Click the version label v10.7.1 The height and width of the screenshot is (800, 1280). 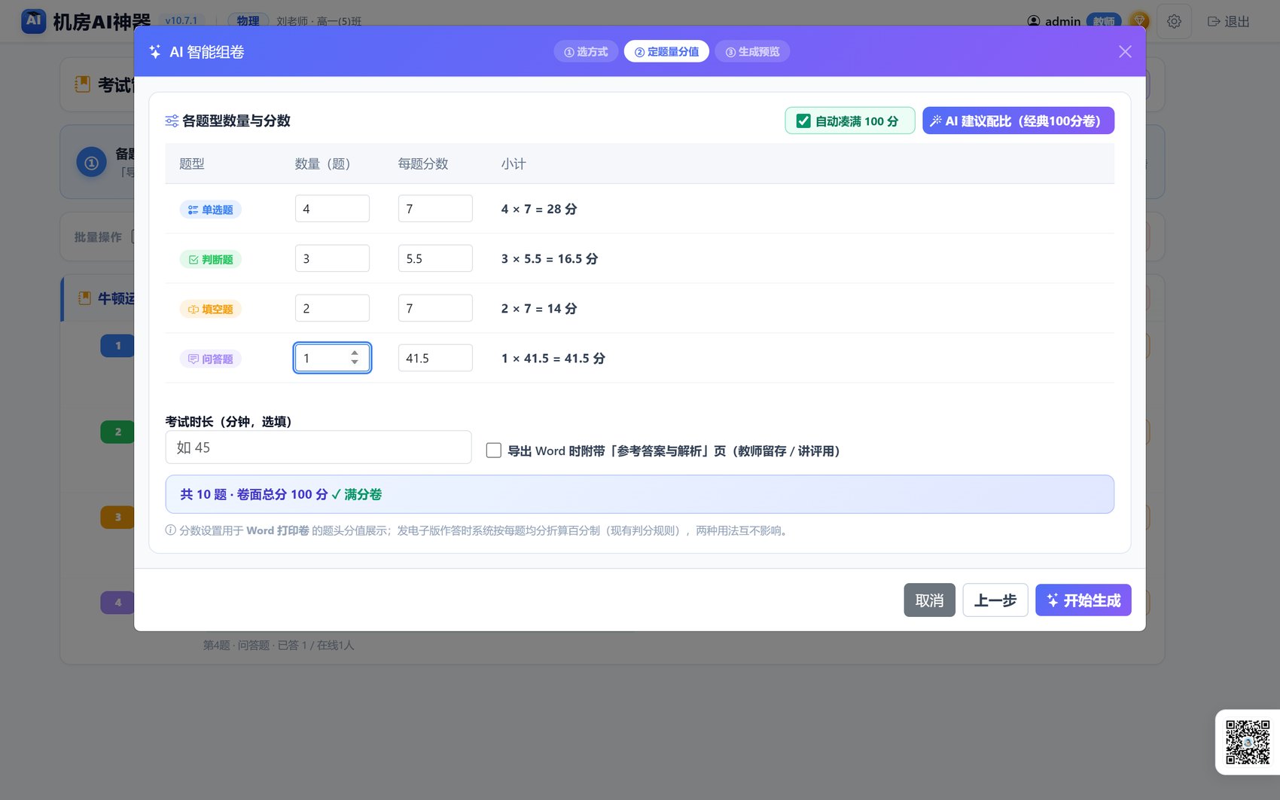pos(181,20)
